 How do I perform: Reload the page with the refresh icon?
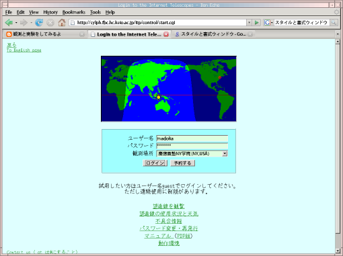pos(39,22)
